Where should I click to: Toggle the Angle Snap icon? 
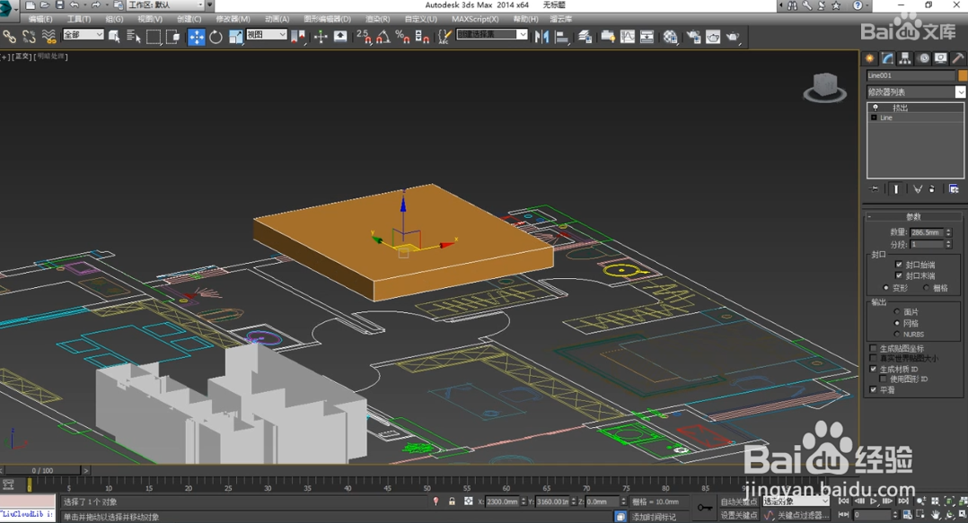click(383, 37)
